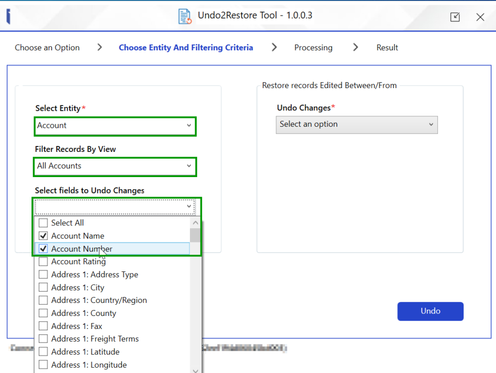Enable the Select All checkbox

(x=43, y=223)
